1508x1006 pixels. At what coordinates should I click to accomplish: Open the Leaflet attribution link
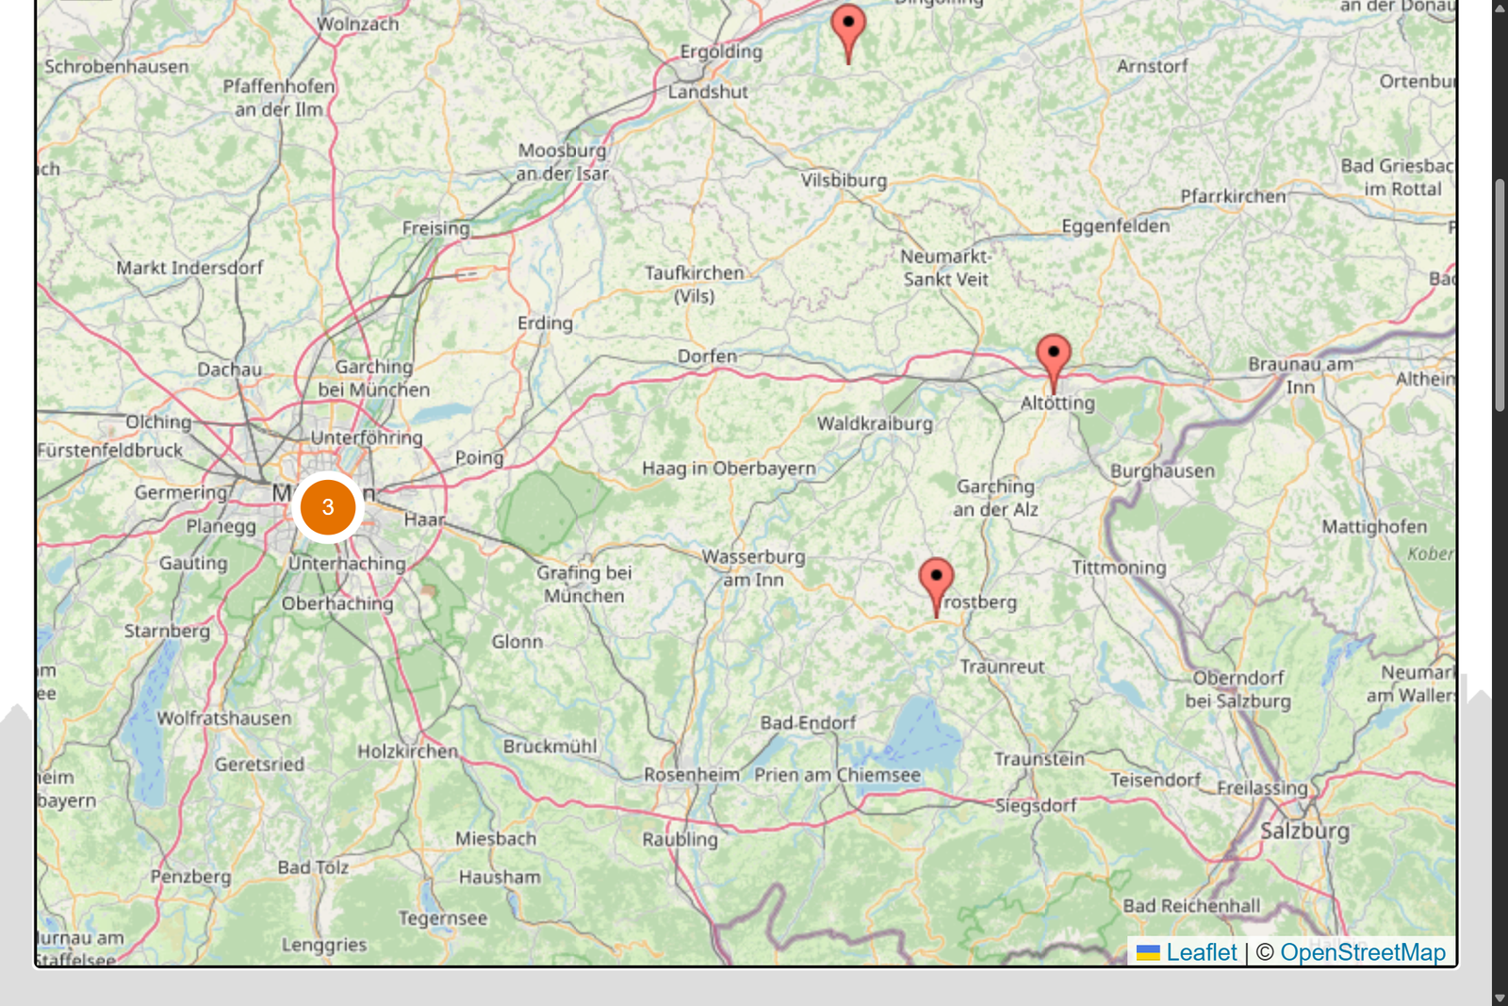click(x=1201, y=952)
